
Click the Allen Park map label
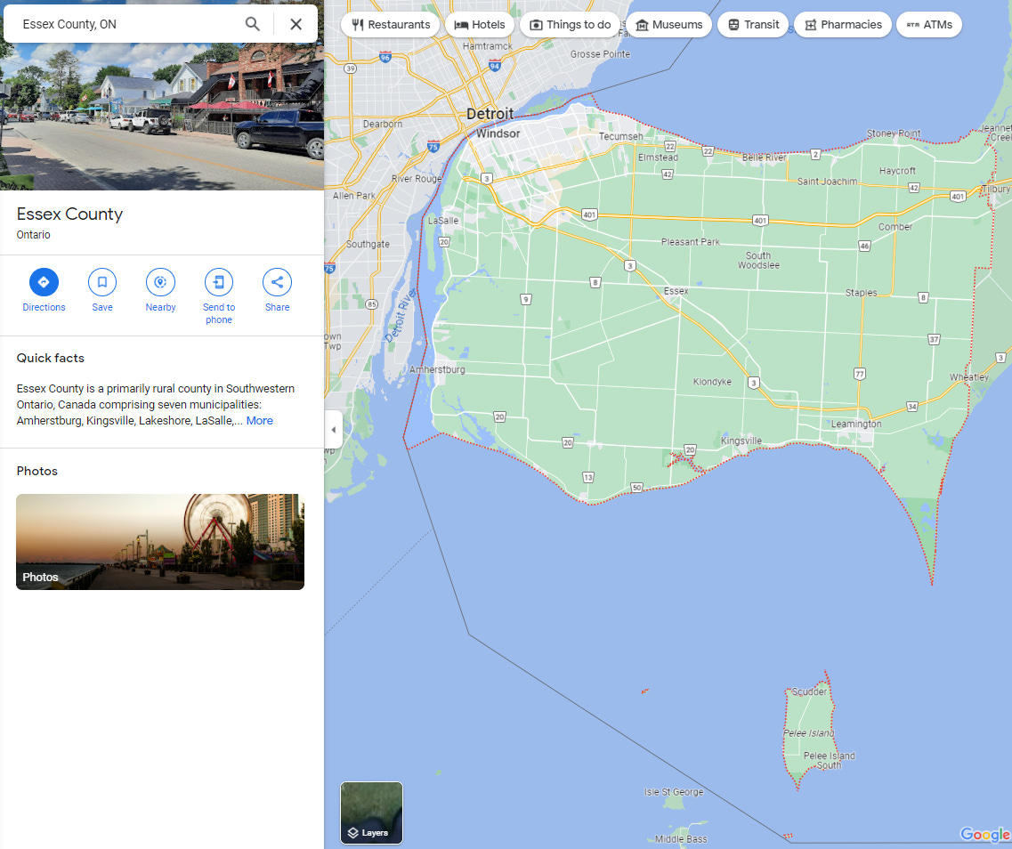[x=353, y=196]
